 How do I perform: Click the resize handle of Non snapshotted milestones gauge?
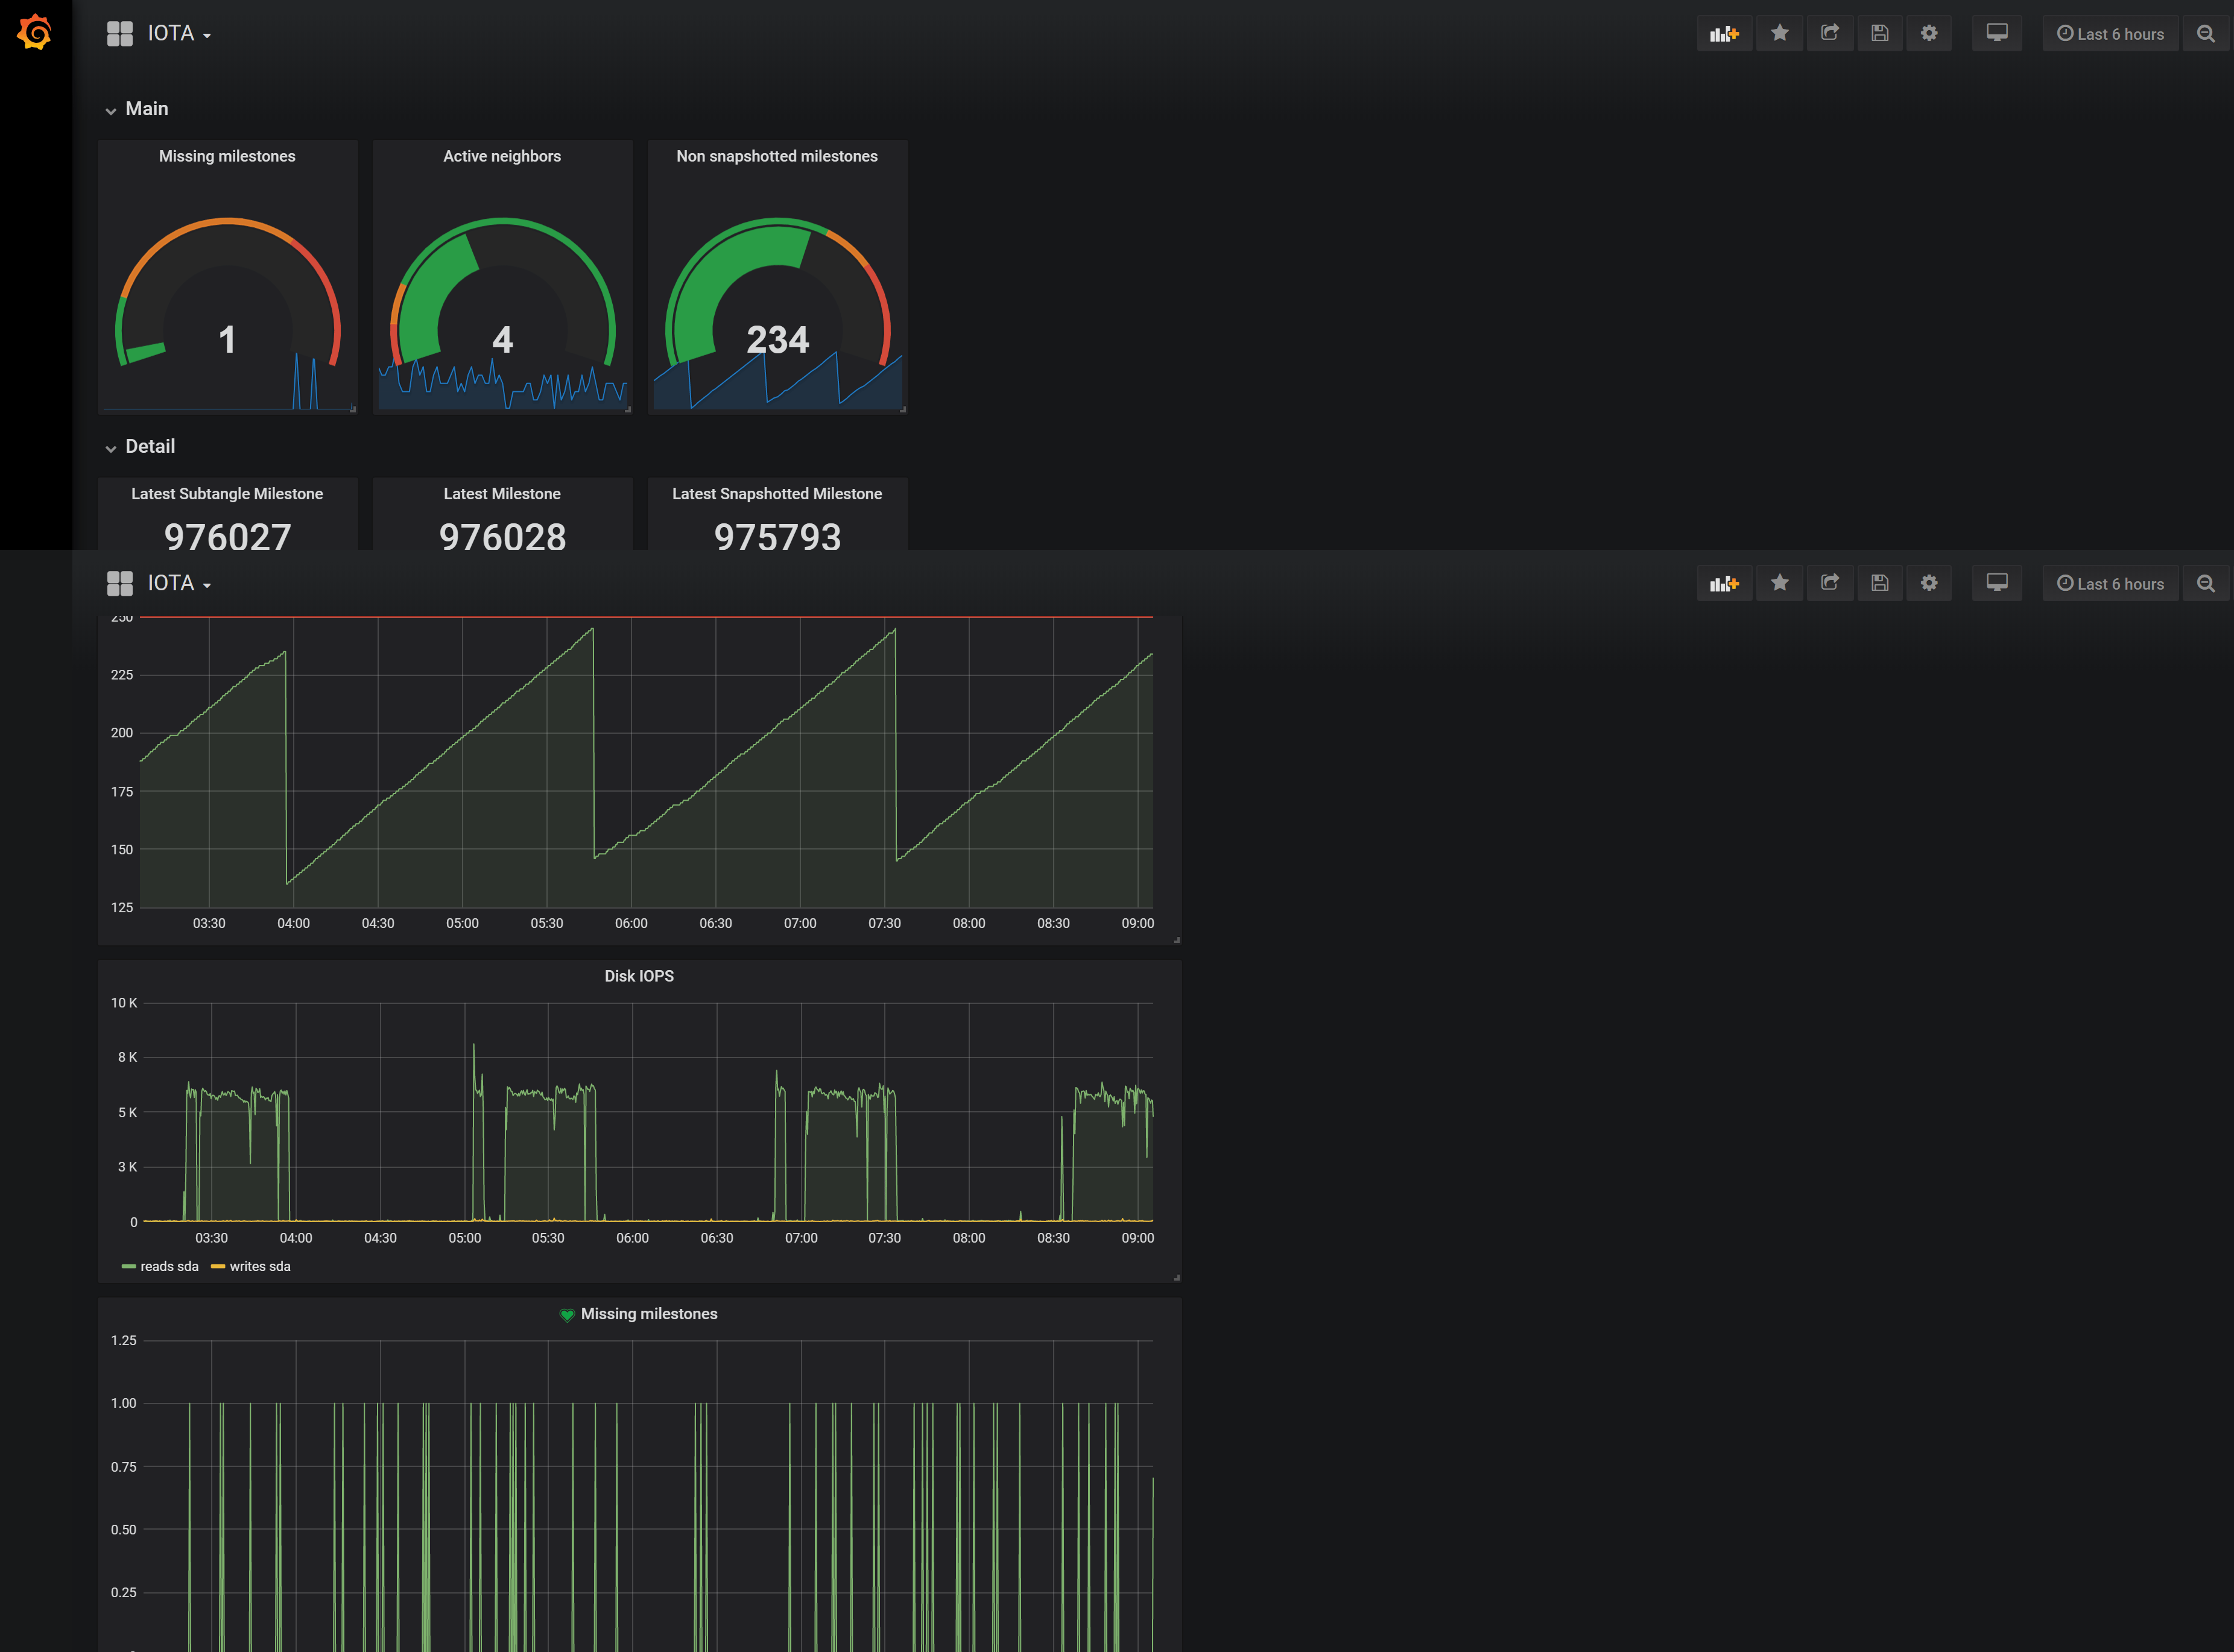(903, 409)
